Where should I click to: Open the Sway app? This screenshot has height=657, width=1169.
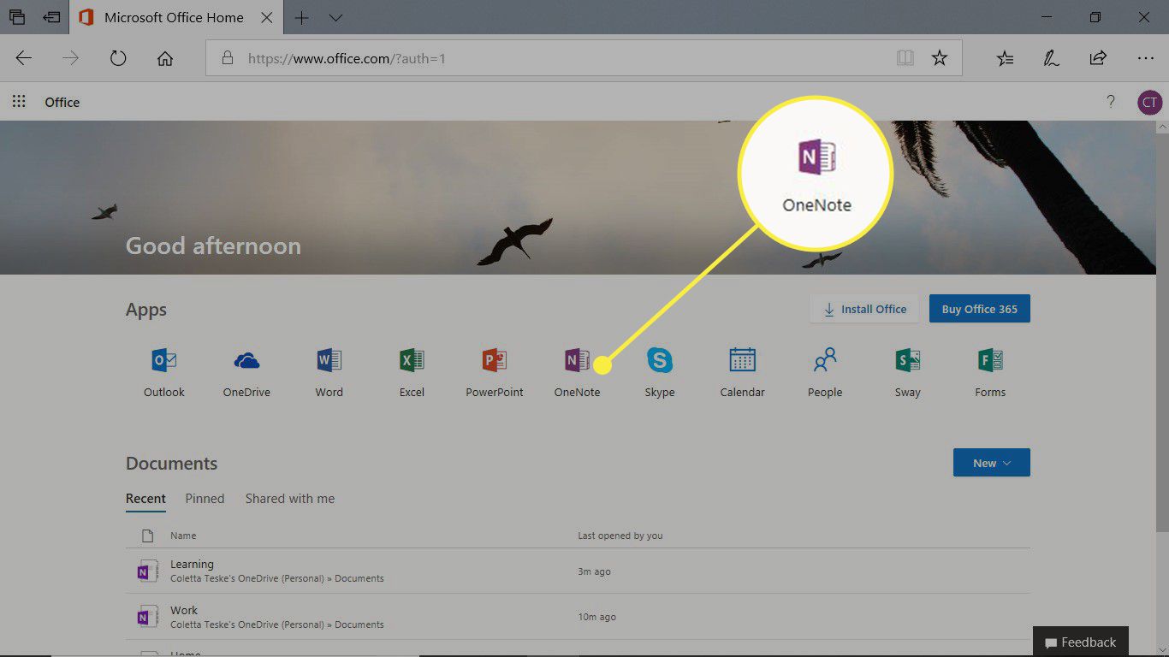click(907, 373)
